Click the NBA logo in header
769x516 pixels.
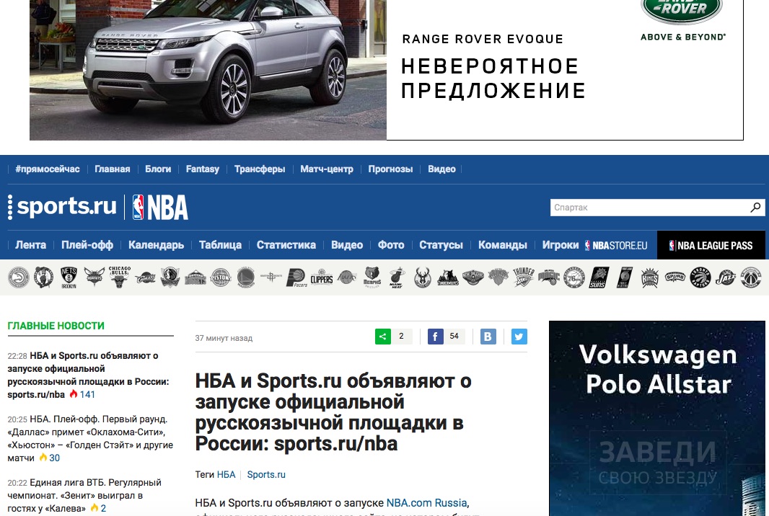pos(160,207)
